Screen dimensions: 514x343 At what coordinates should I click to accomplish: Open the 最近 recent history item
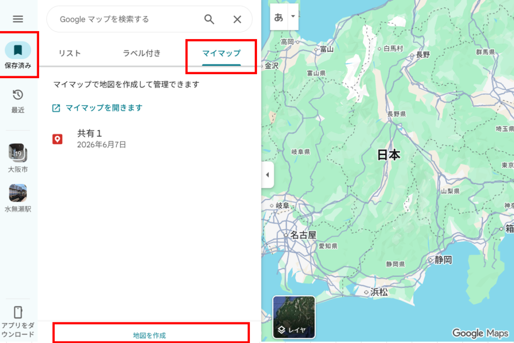(18, 101)
